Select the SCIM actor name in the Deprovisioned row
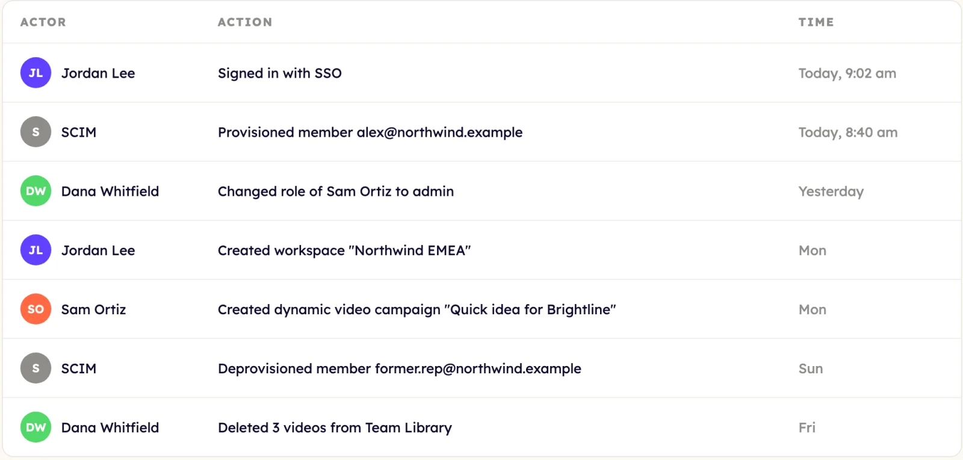Viewport: 963px width, 460px height. 79,368
